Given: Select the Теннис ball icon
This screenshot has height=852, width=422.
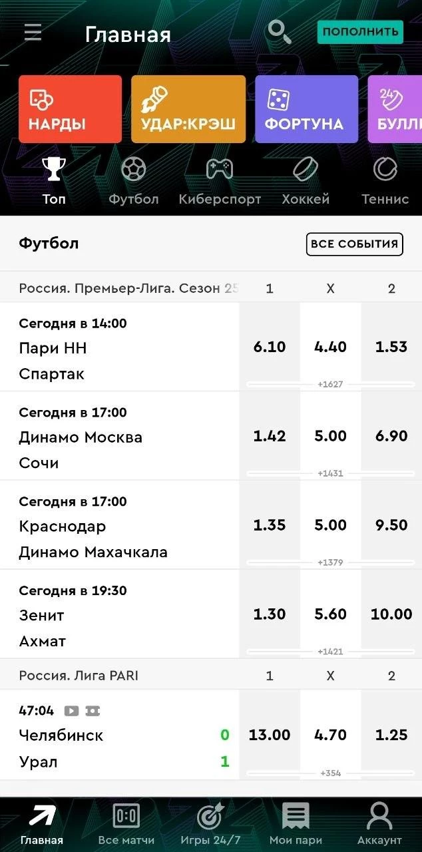Looking at the screenshot, I should (385, 169).
